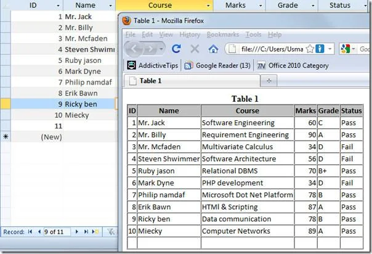
Task: Click the Firefox Stop loading icon
Action: (x=195, y=49)
